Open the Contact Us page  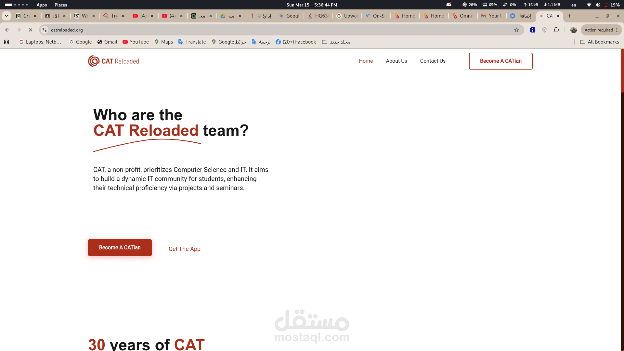(433, 61)
